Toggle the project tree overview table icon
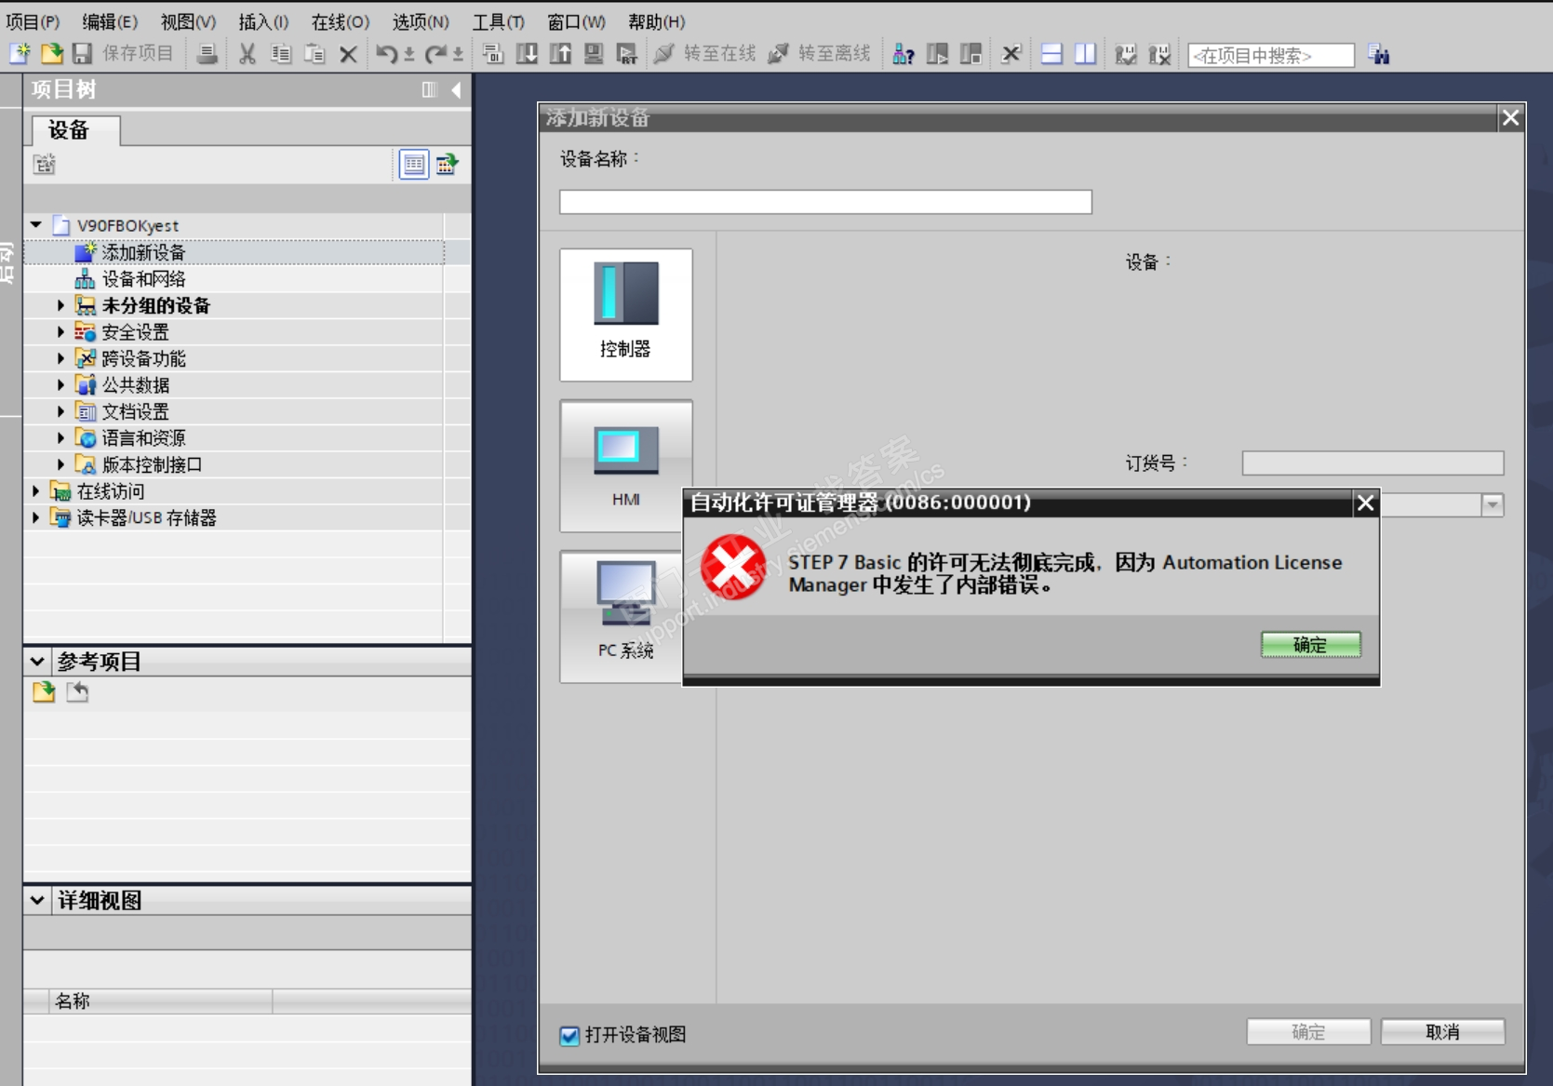Screen dimensions: 1553x1086 click(414, 165)
